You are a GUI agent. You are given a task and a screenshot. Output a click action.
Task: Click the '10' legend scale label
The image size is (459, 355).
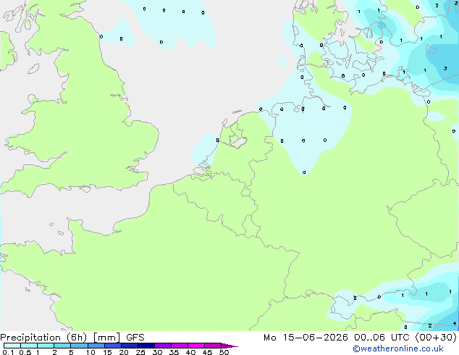coord(90,352)
